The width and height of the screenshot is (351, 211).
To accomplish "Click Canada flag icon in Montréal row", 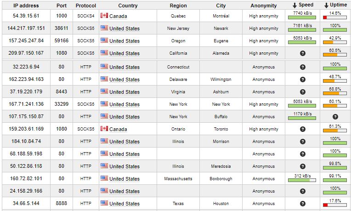I will 104,16.
